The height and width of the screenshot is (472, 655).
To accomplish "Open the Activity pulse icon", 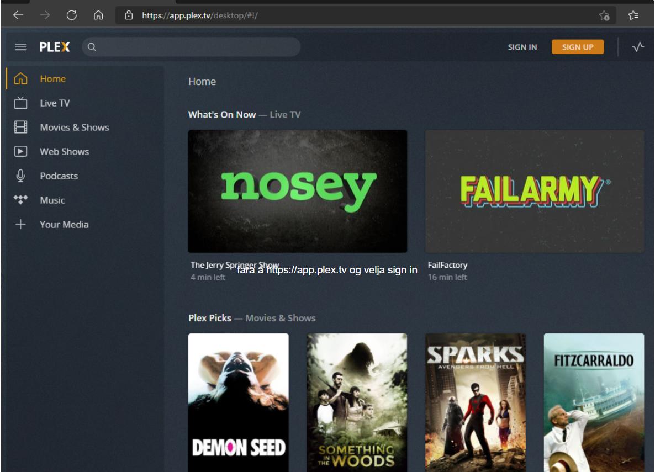I will coord(638,47).
